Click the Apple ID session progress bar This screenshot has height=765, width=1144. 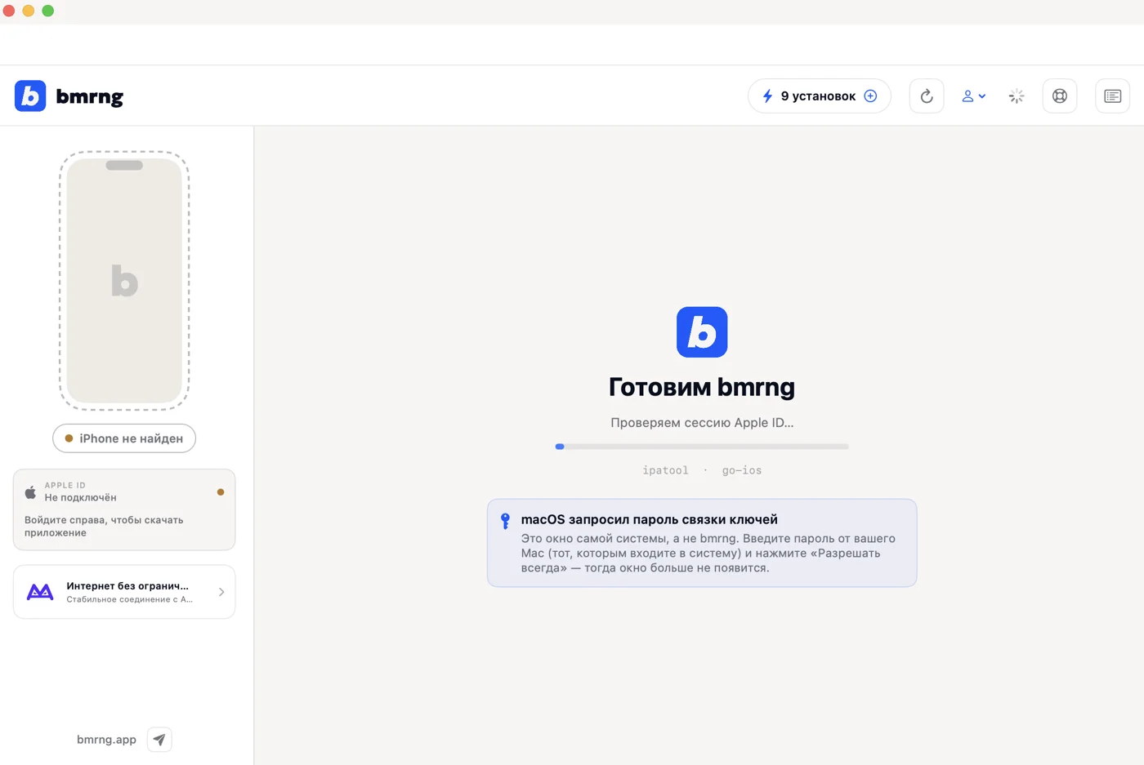(702, 447)
